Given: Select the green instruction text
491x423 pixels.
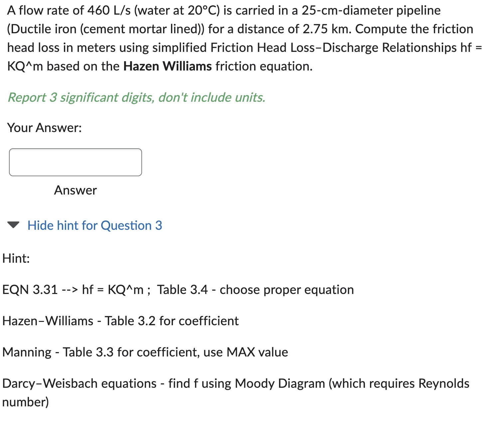Looking at the screenshot, I should (137, 97).
